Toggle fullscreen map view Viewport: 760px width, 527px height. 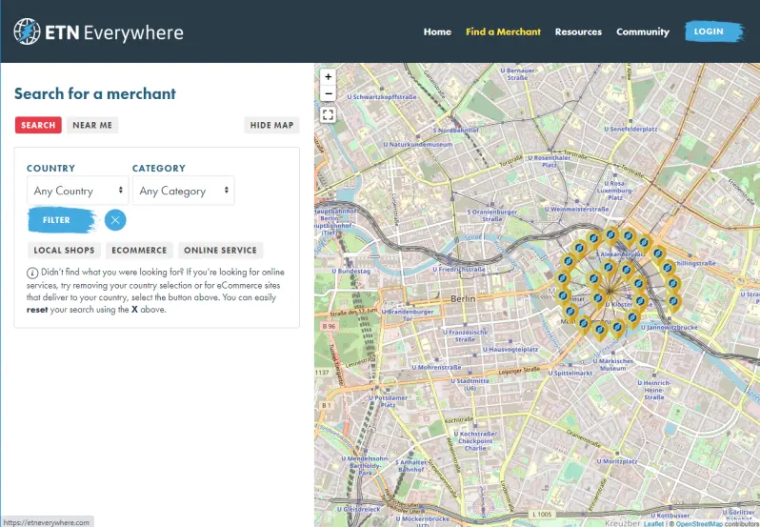click(329, 115)
